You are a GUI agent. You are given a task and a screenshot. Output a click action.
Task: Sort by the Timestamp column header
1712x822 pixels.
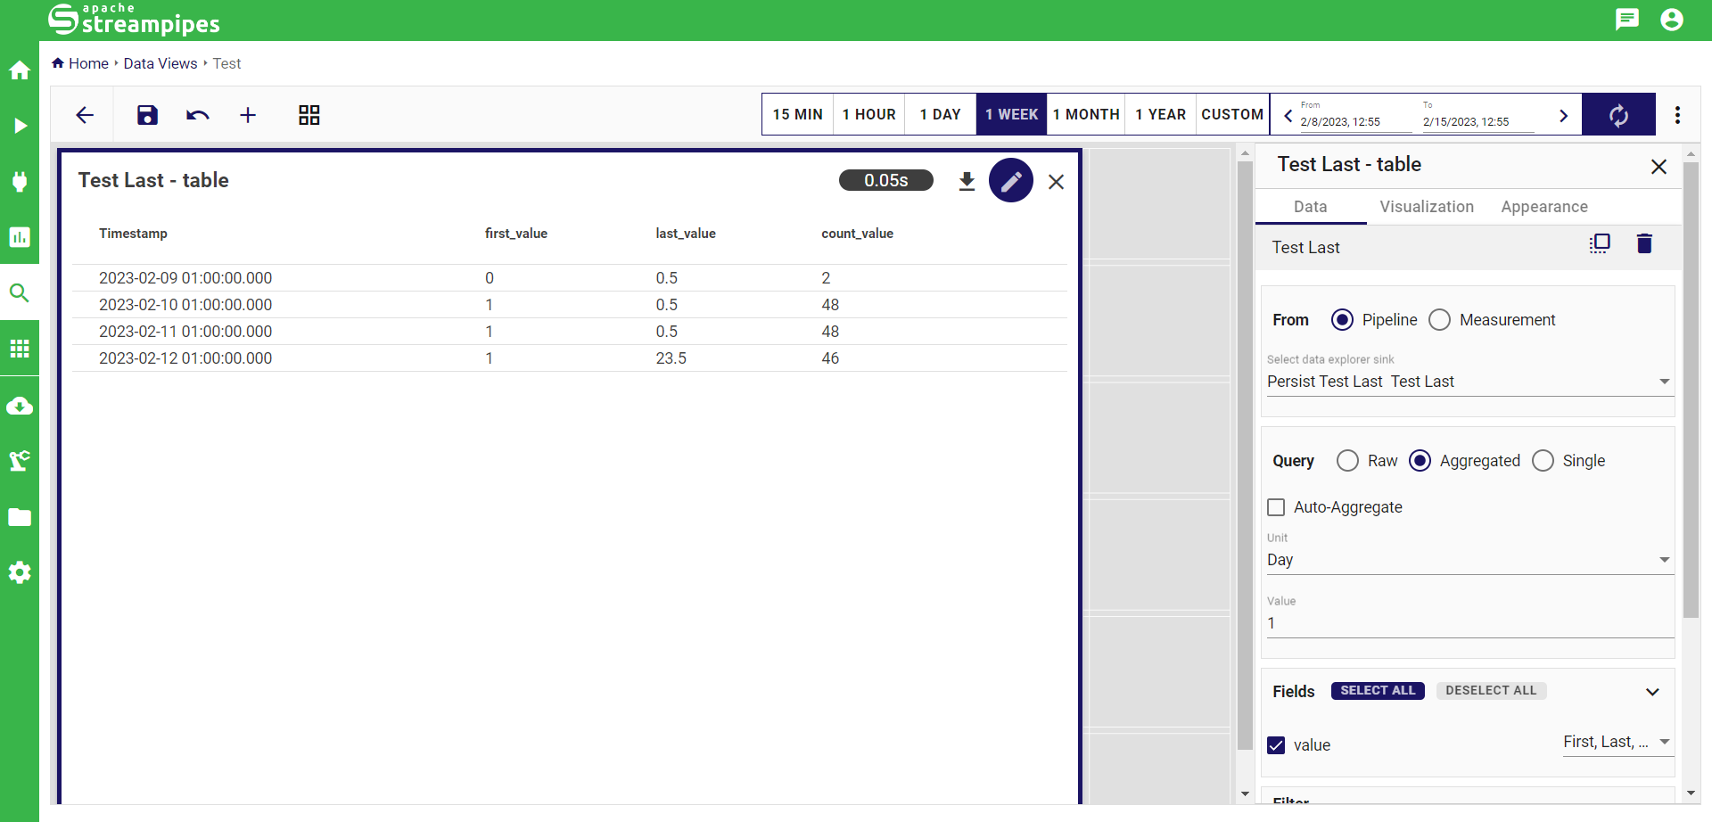(x=133, y=234)
